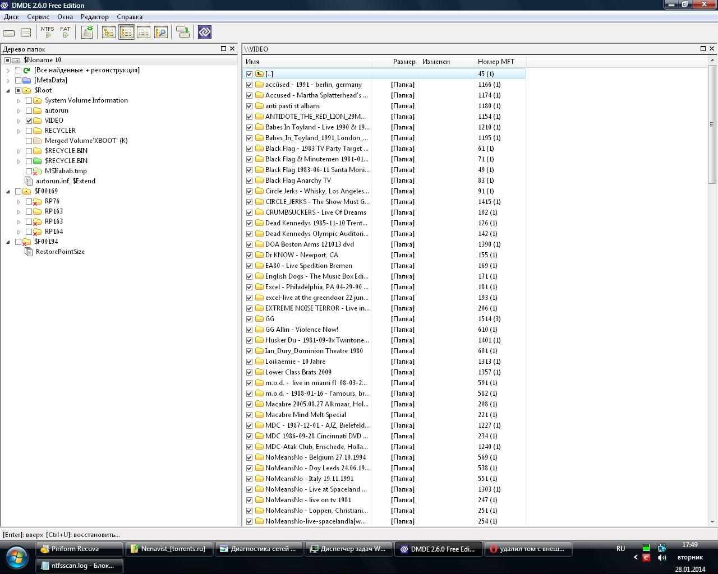Screen dimensions: 718x574
Task: Click the RestorePointSize files icon
Action: pyautogui.click(x=29, y=252)
